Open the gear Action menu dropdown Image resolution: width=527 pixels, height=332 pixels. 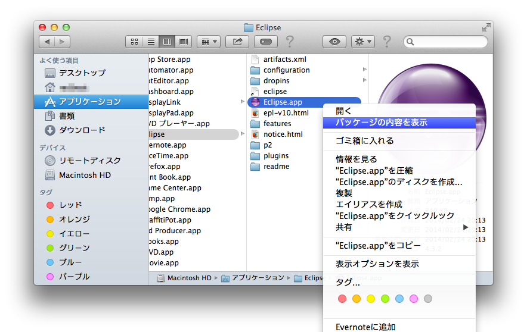pos(363,42)
